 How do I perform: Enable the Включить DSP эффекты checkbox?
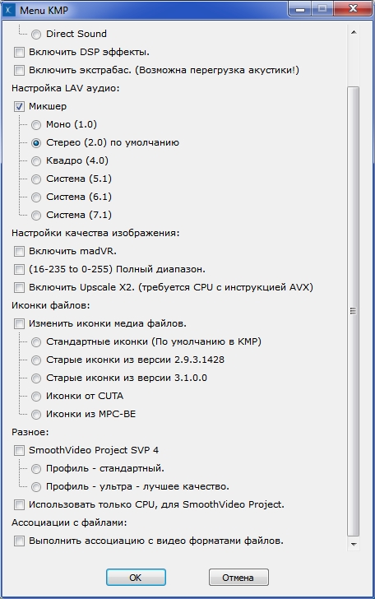click(x=19, y=52)
